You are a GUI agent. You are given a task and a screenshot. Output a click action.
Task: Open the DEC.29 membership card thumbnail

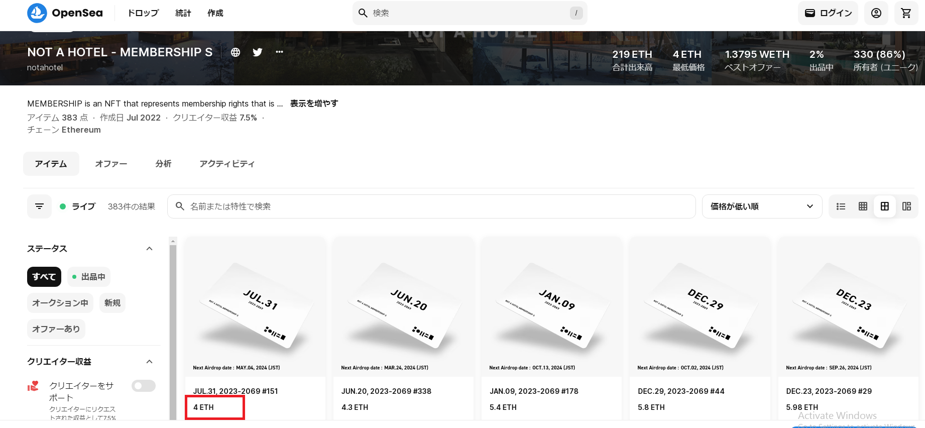pyautogui.click(x=700, y=306)
